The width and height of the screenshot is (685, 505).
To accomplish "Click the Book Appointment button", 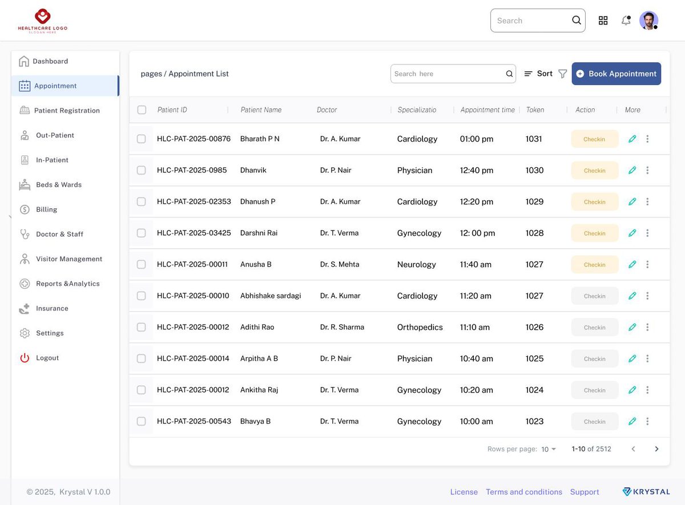I will coord(616,74).
